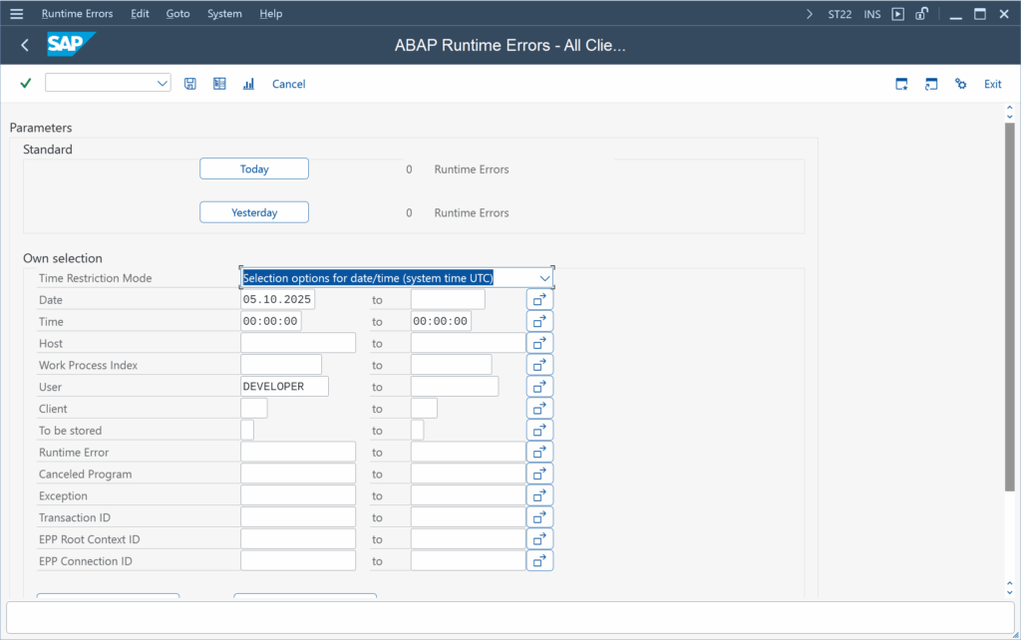This screenshot has width=1021, height=640.
Task: Open the hamburger menu icon
Action: [16, 14]
